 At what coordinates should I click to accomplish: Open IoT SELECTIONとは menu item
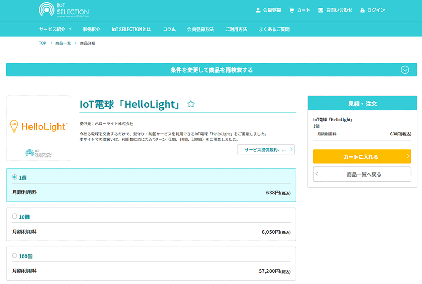pyautogui.click(x=131, y=29)
